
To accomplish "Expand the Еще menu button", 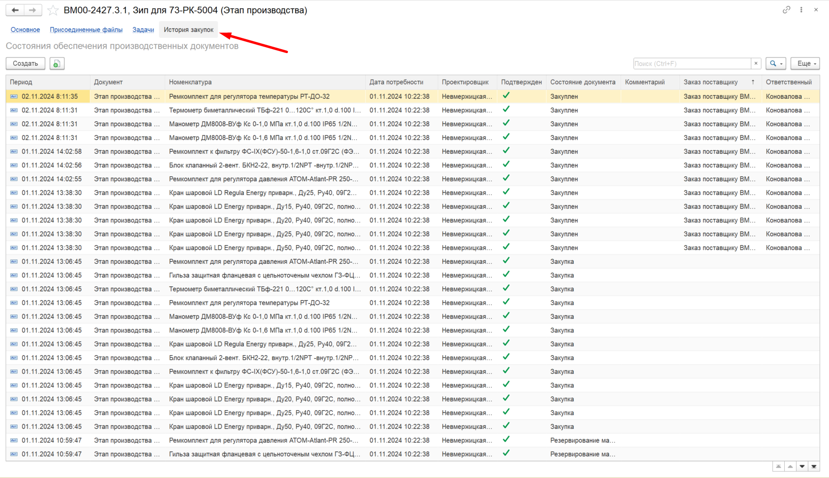I will tap(805, 63).
